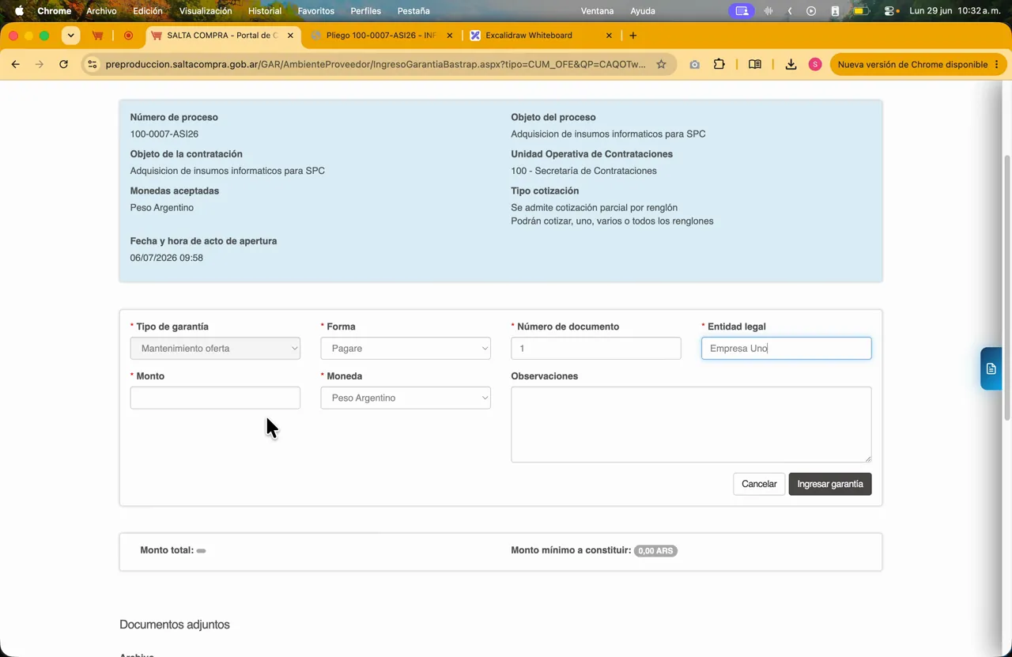1012x657 pixels.
Task: Open the pinned shopping cart tab
Action: pyautogui.click(x=98, y=36)
